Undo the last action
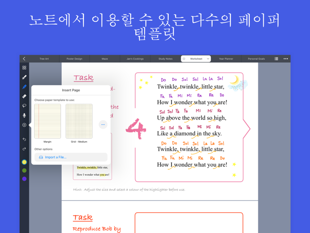This screenshot has width=310, height=233. (x=24, y=139)
